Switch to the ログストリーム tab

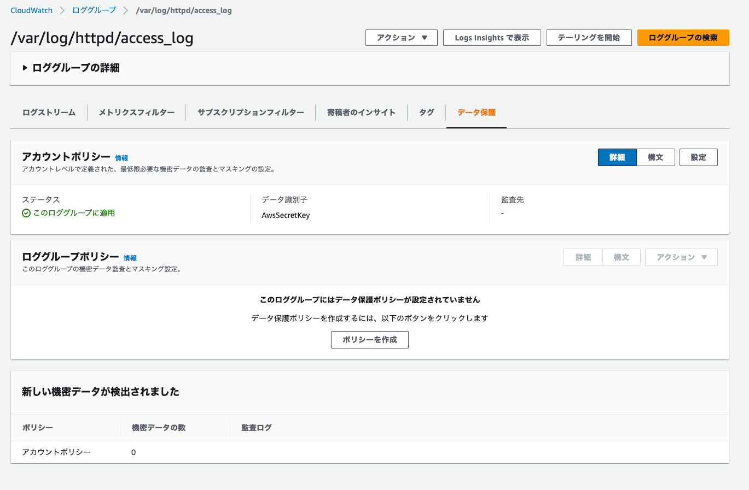[49, 113]
